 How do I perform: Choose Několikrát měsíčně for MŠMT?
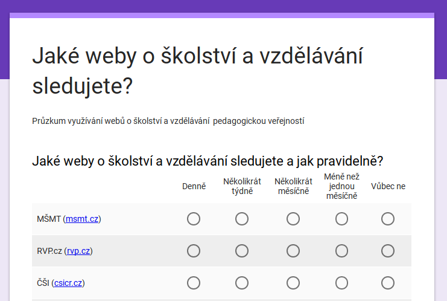293,219
